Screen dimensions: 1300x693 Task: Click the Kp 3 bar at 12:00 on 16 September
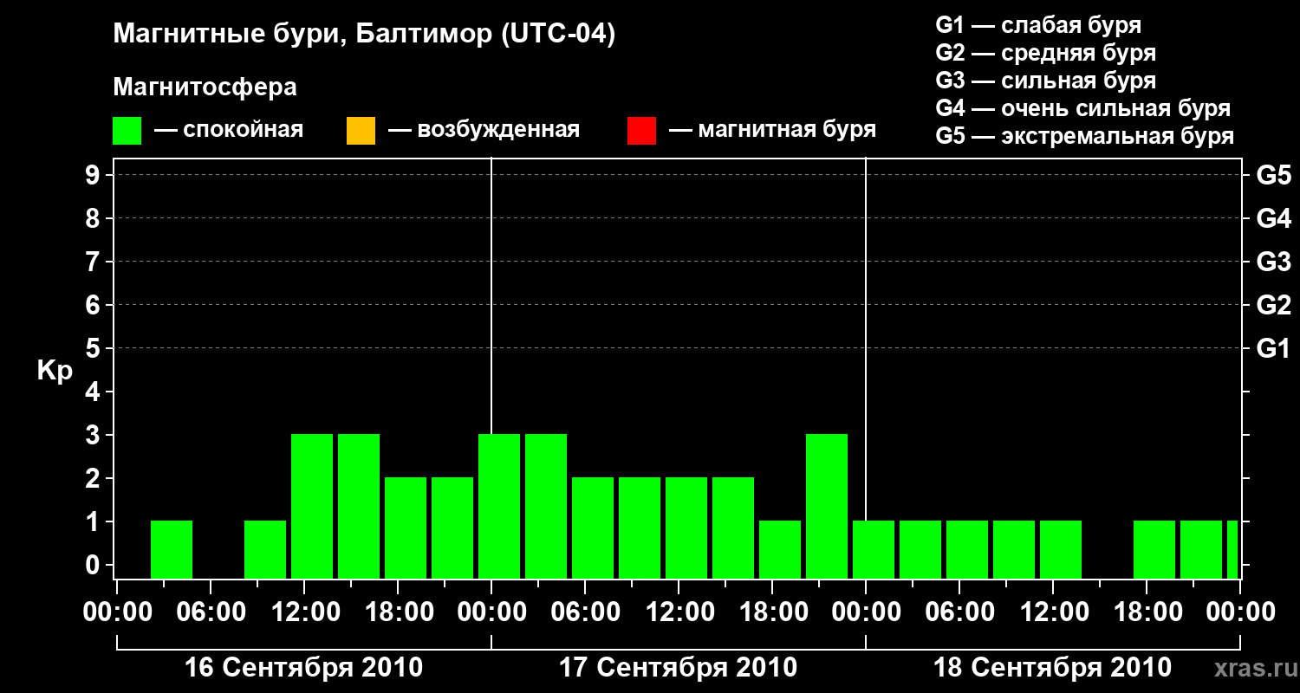point(312,506)
